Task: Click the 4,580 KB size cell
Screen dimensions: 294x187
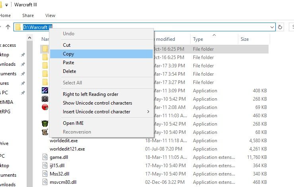Action: (x=258, y=141)
